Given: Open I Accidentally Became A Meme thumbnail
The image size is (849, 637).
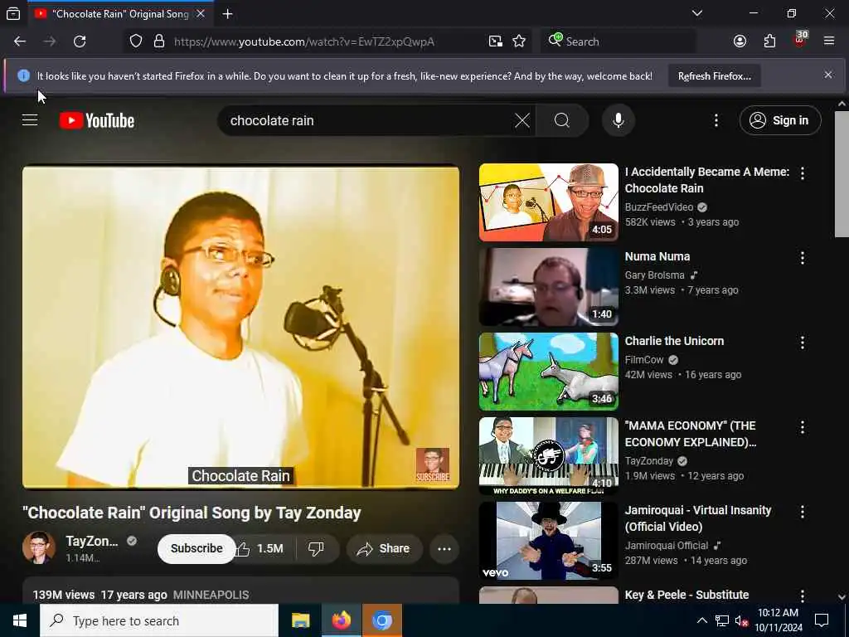Looking at the screenshot, I should pos(549,202).
